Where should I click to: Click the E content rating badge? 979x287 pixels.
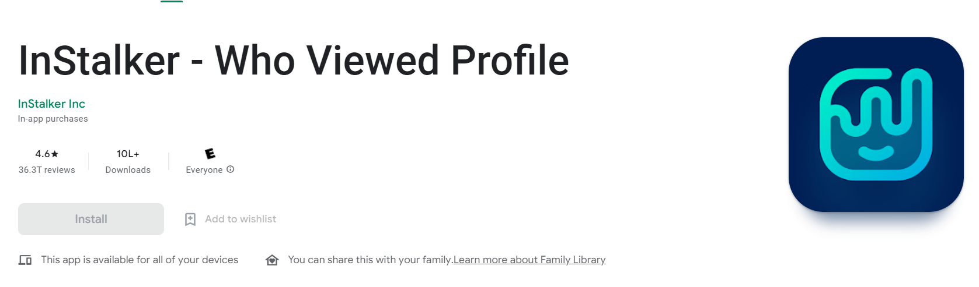[210, 154]
